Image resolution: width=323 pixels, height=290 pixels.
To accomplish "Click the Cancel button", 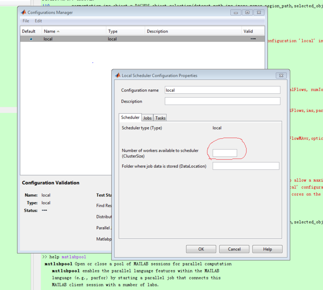I will point(234,249).
